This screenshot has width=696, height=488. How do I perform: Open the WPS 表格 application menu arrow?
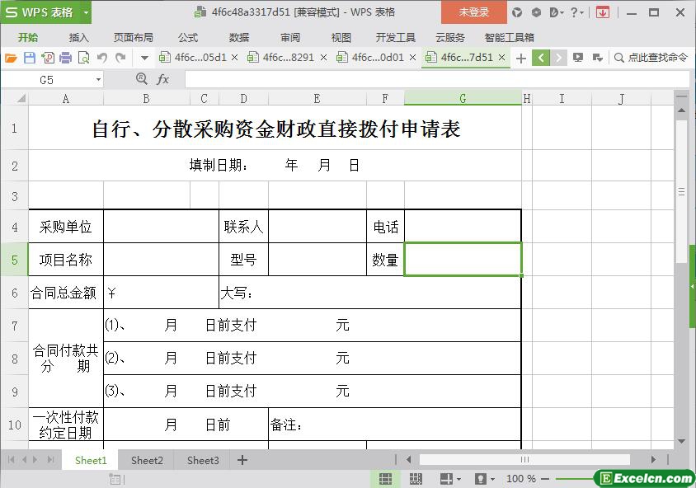[x=86, y=12]
